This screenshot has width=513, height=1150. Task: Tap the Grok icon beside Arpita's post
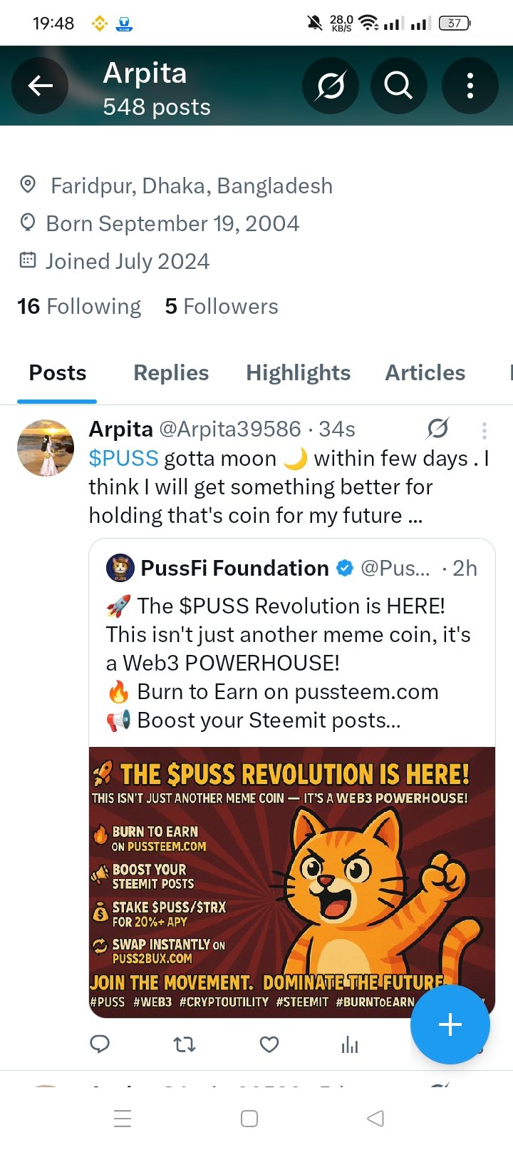(437, 429)
